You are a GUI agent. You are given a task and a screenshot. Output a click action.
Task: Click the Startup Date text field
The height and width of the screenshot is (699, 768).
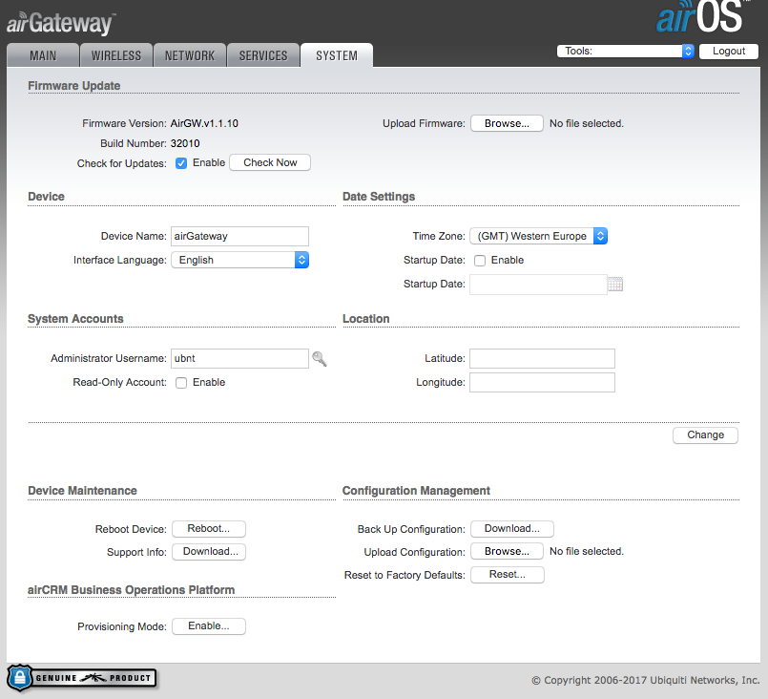(x=538, y=285)
